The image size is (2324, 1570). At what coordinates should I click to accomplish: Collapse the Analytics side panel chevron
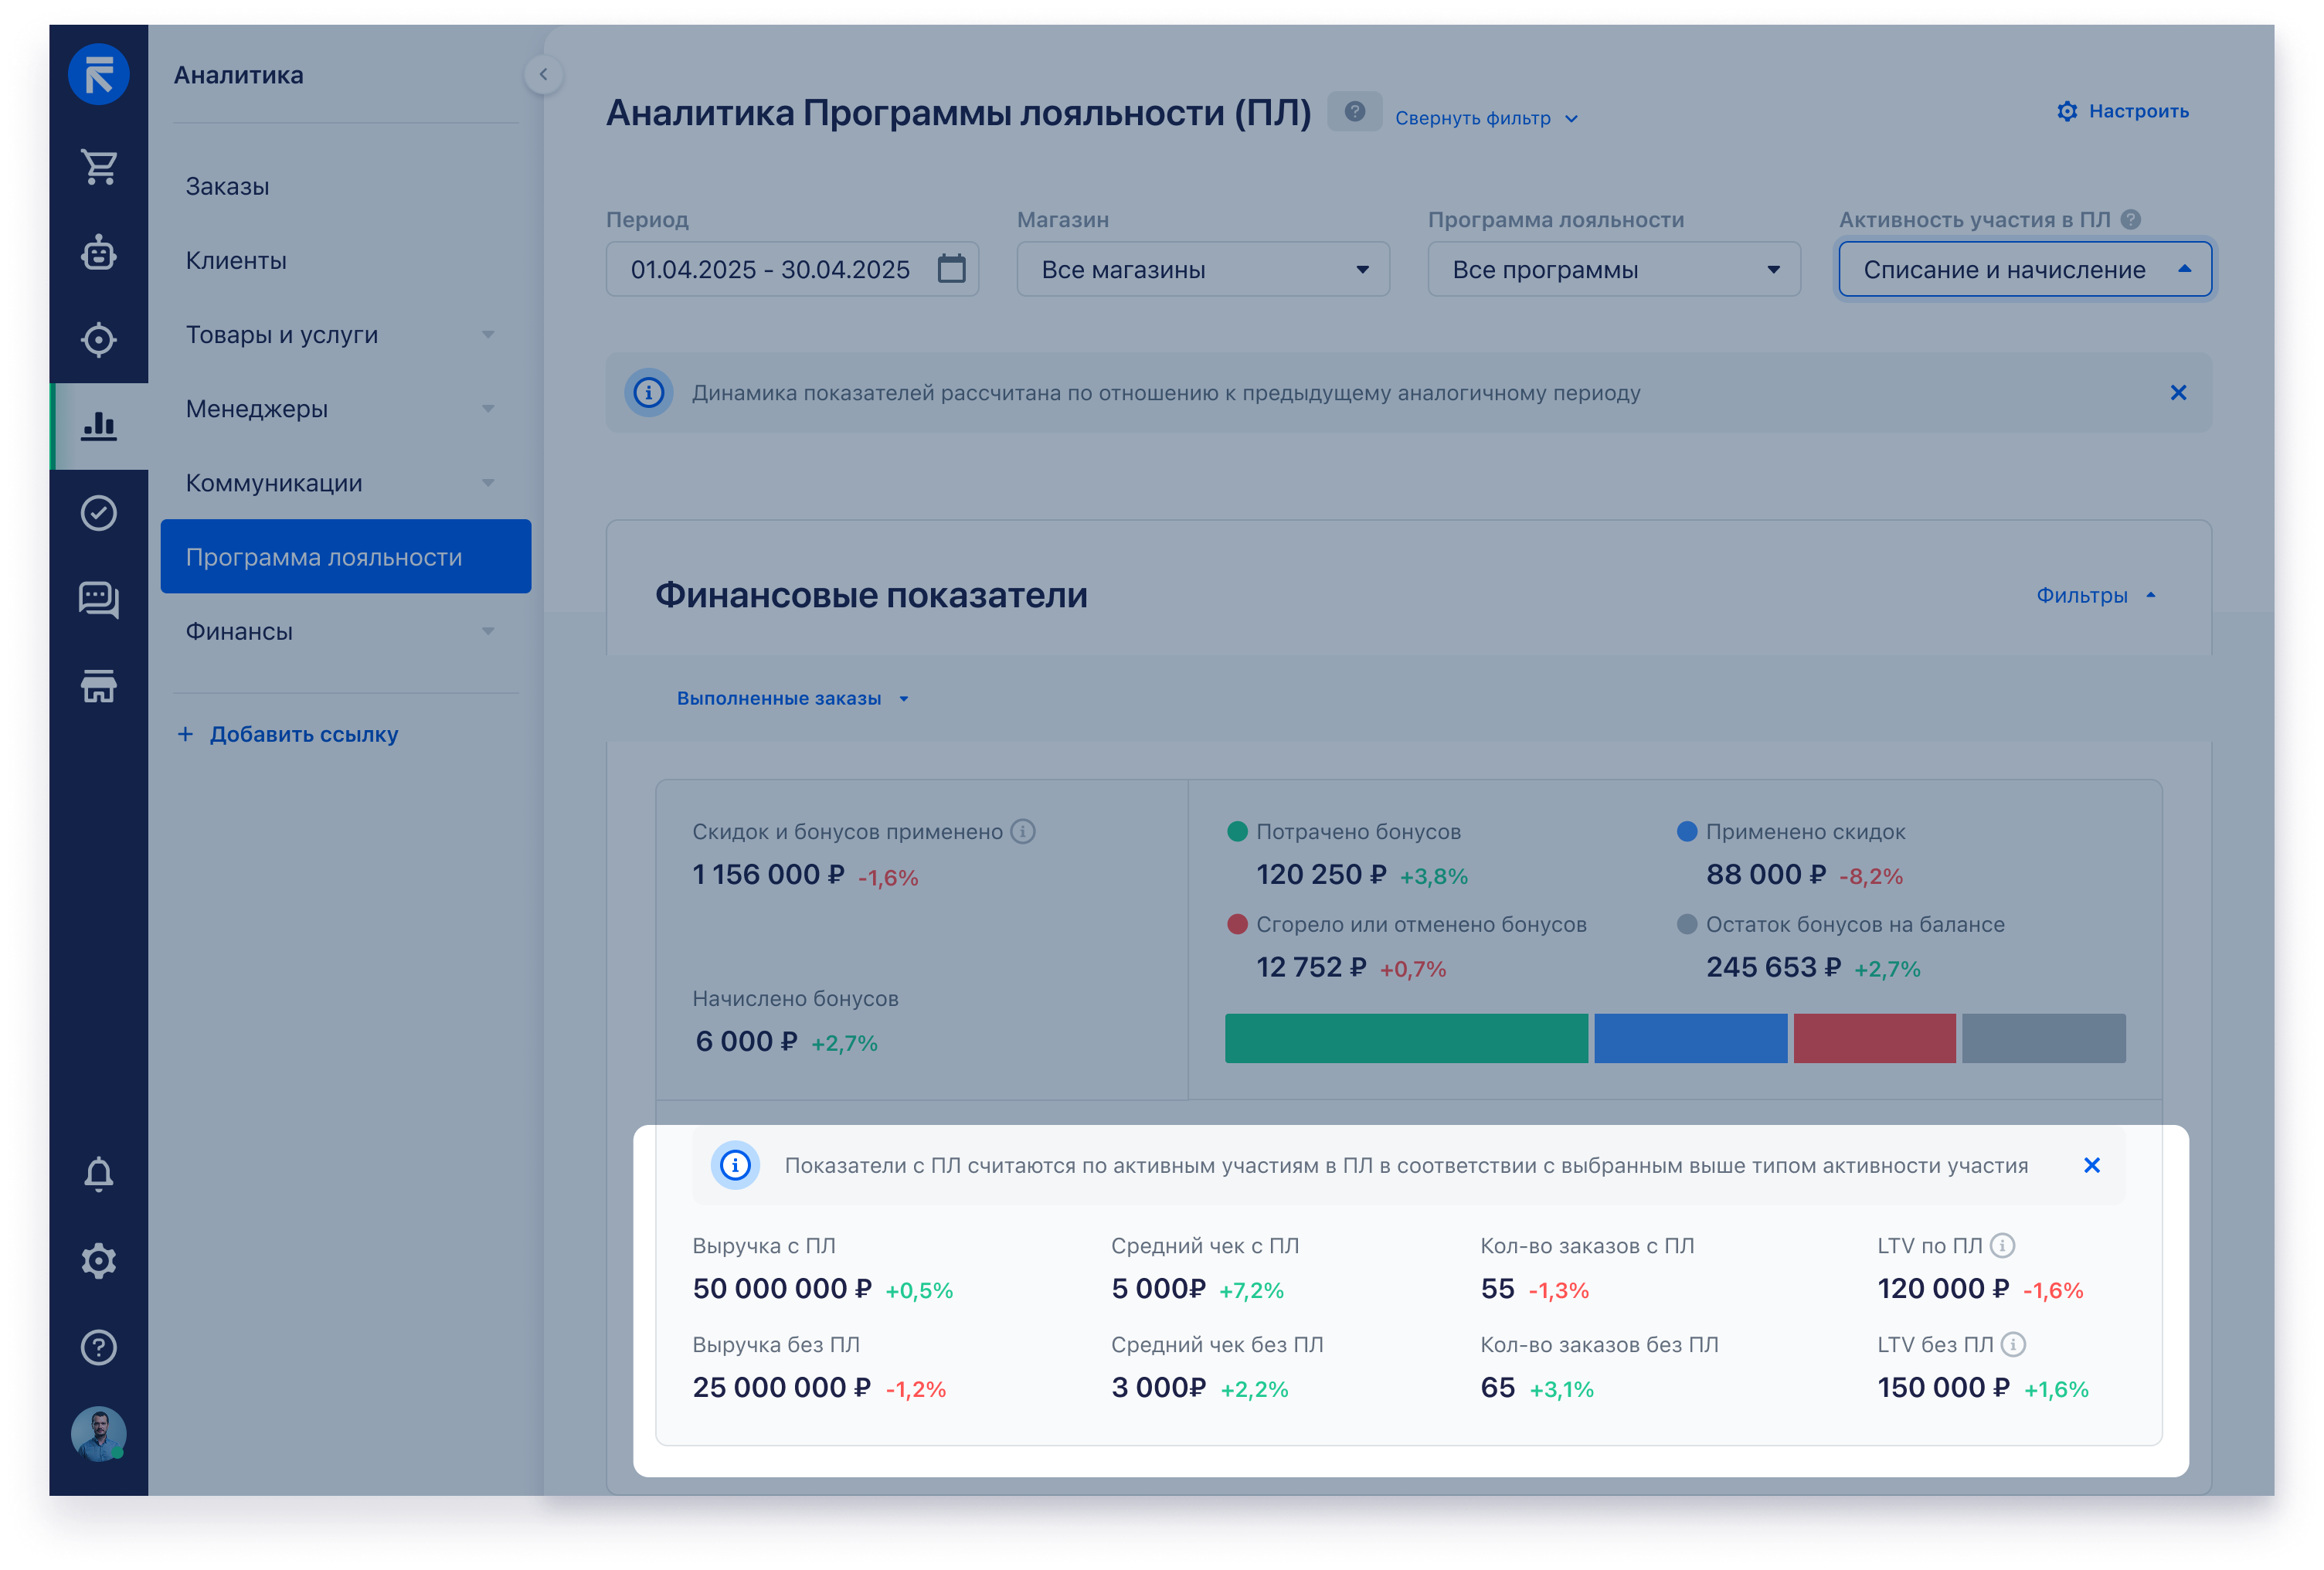(543, 74)
